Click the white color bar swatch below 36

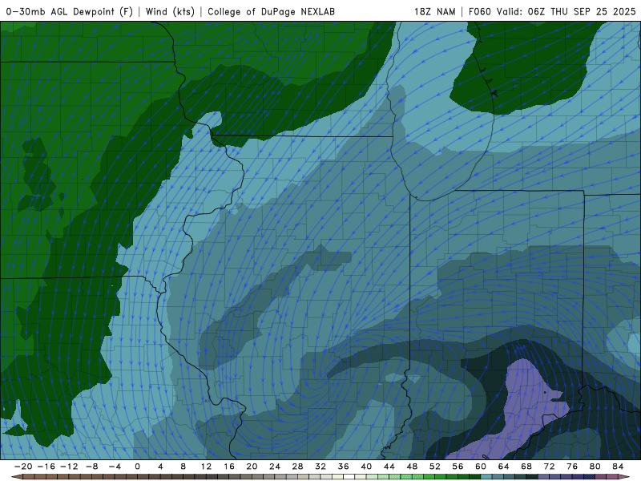[349, 477]
